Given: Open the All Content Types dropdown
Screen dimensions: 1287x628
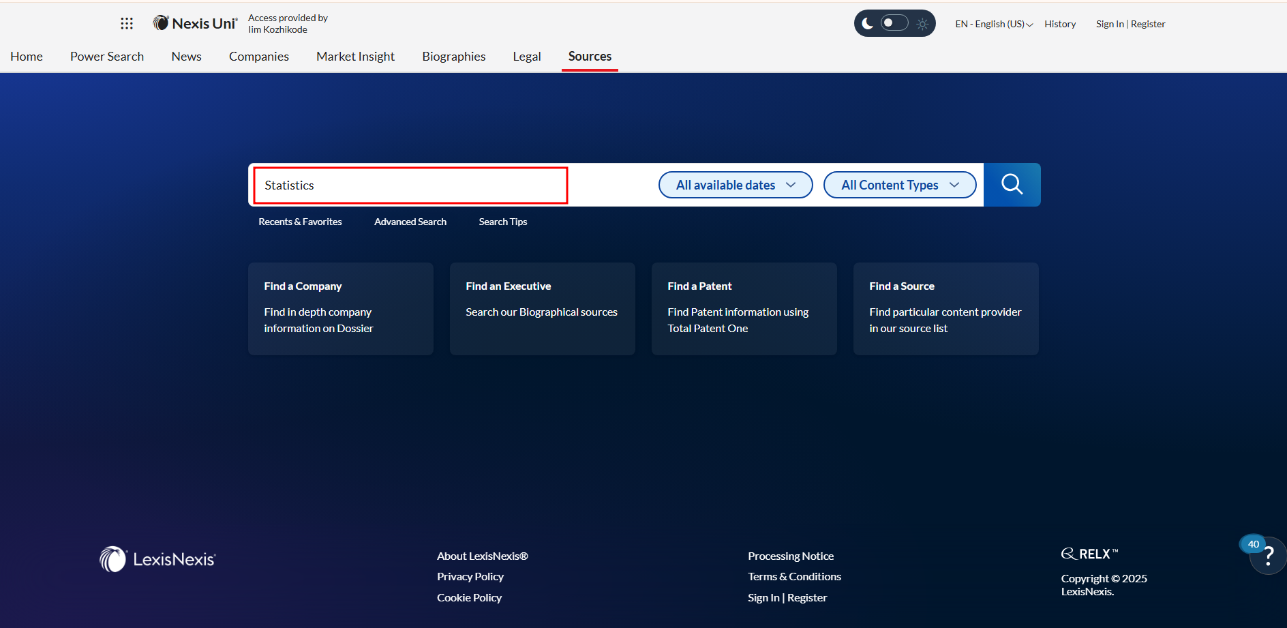Looking at the screenshot, I should click(899, 185).
